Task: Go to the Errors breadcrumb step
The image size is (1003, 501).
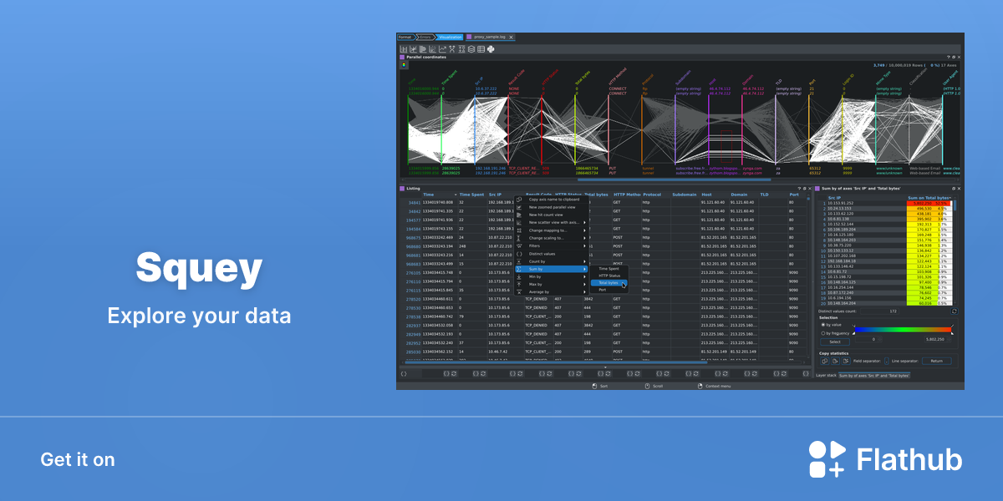Action: click(x=425, y=37)
